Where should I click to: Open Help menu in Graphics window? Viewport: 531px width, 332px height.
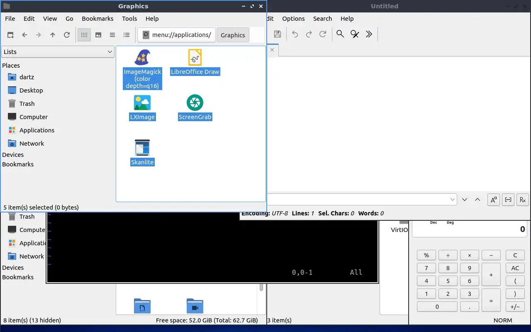(152, 19)
